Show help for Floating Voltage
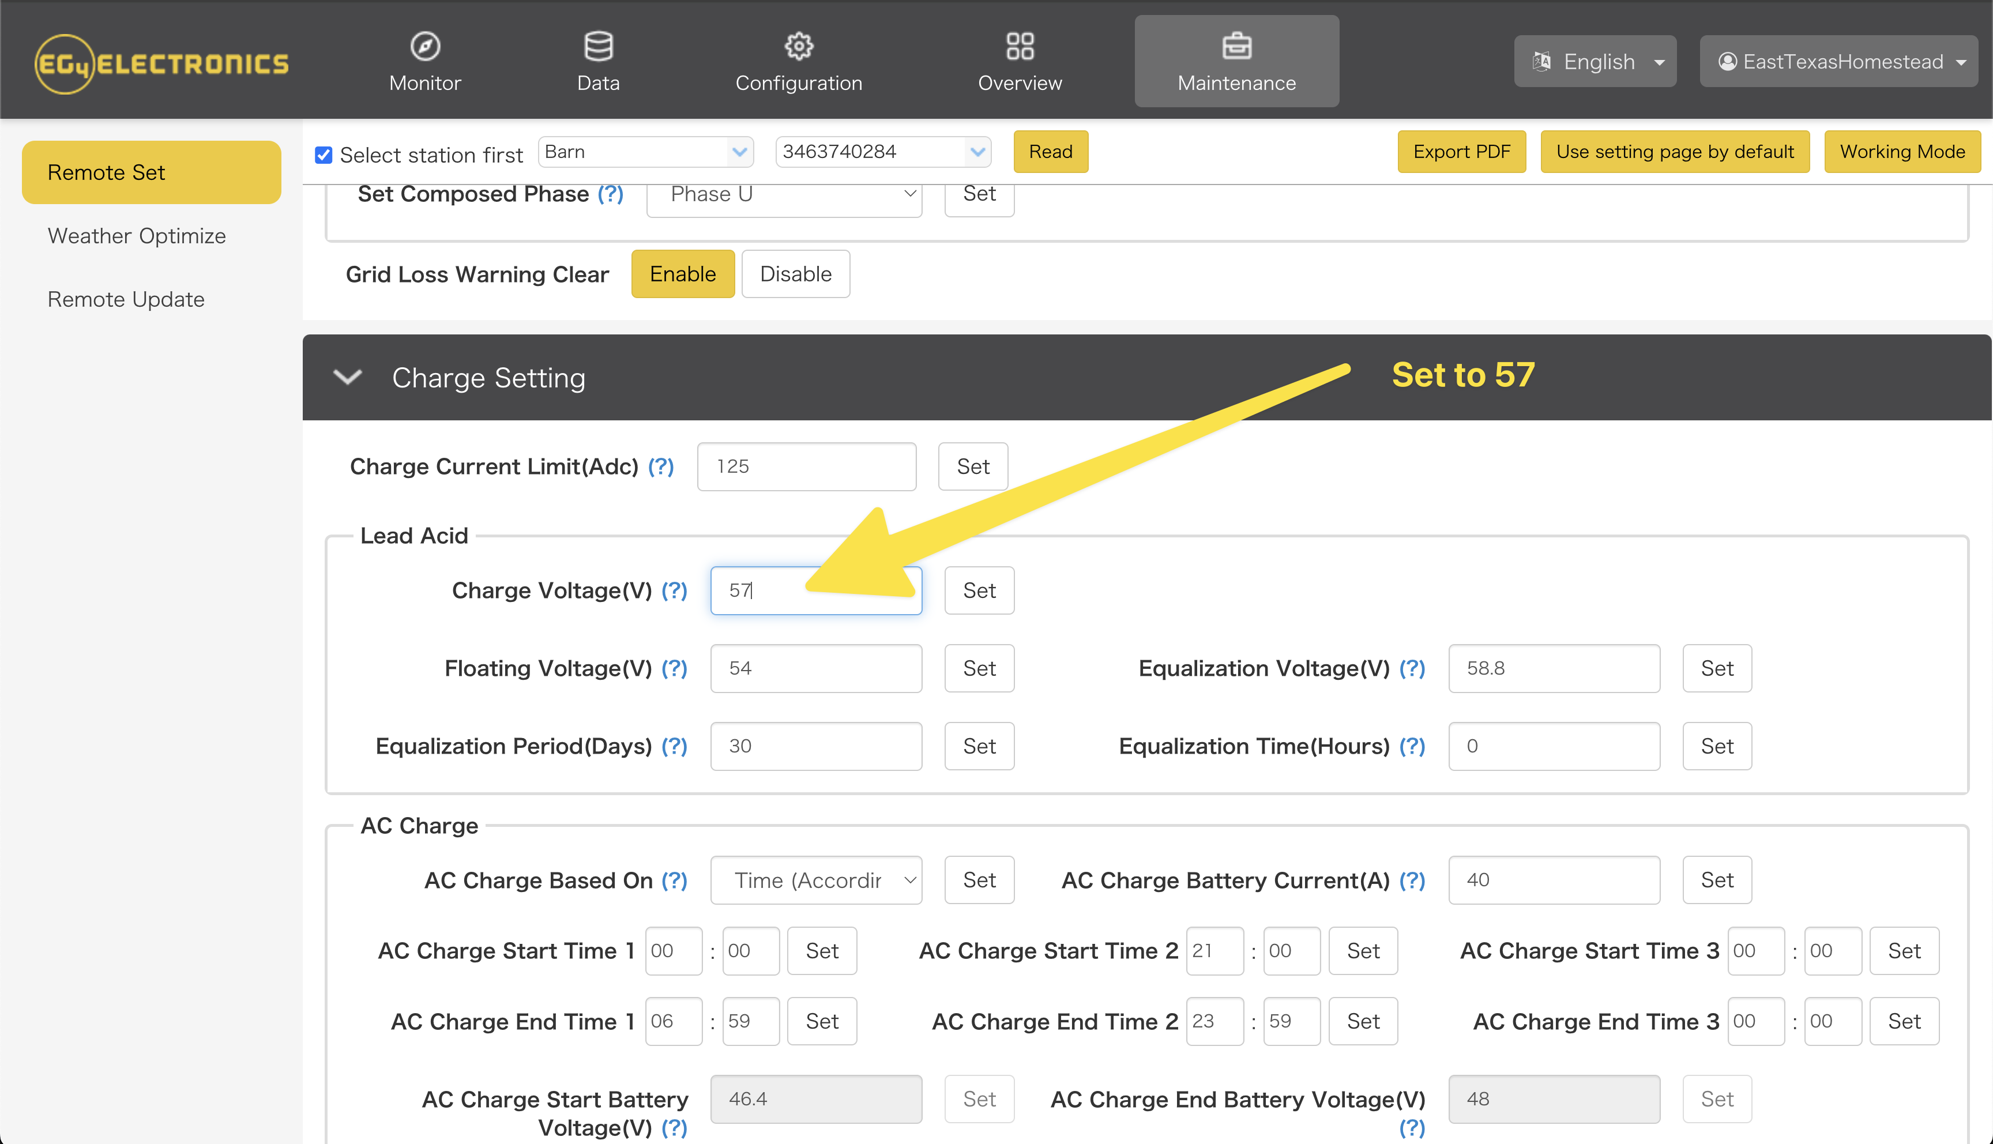This screenshot has width=1993, height=1144. point(674,668)
